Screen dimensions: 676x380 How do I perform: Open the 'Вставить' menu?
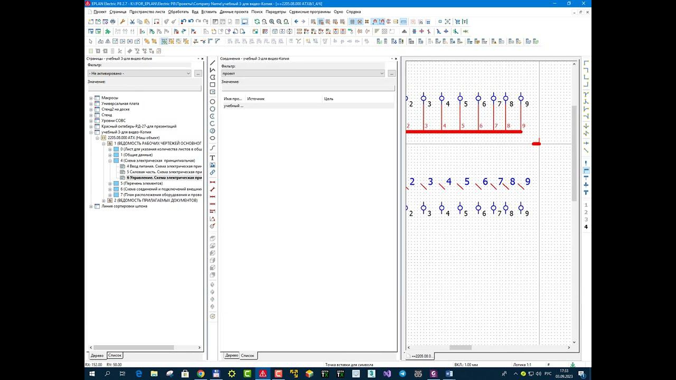click(209, 12)
